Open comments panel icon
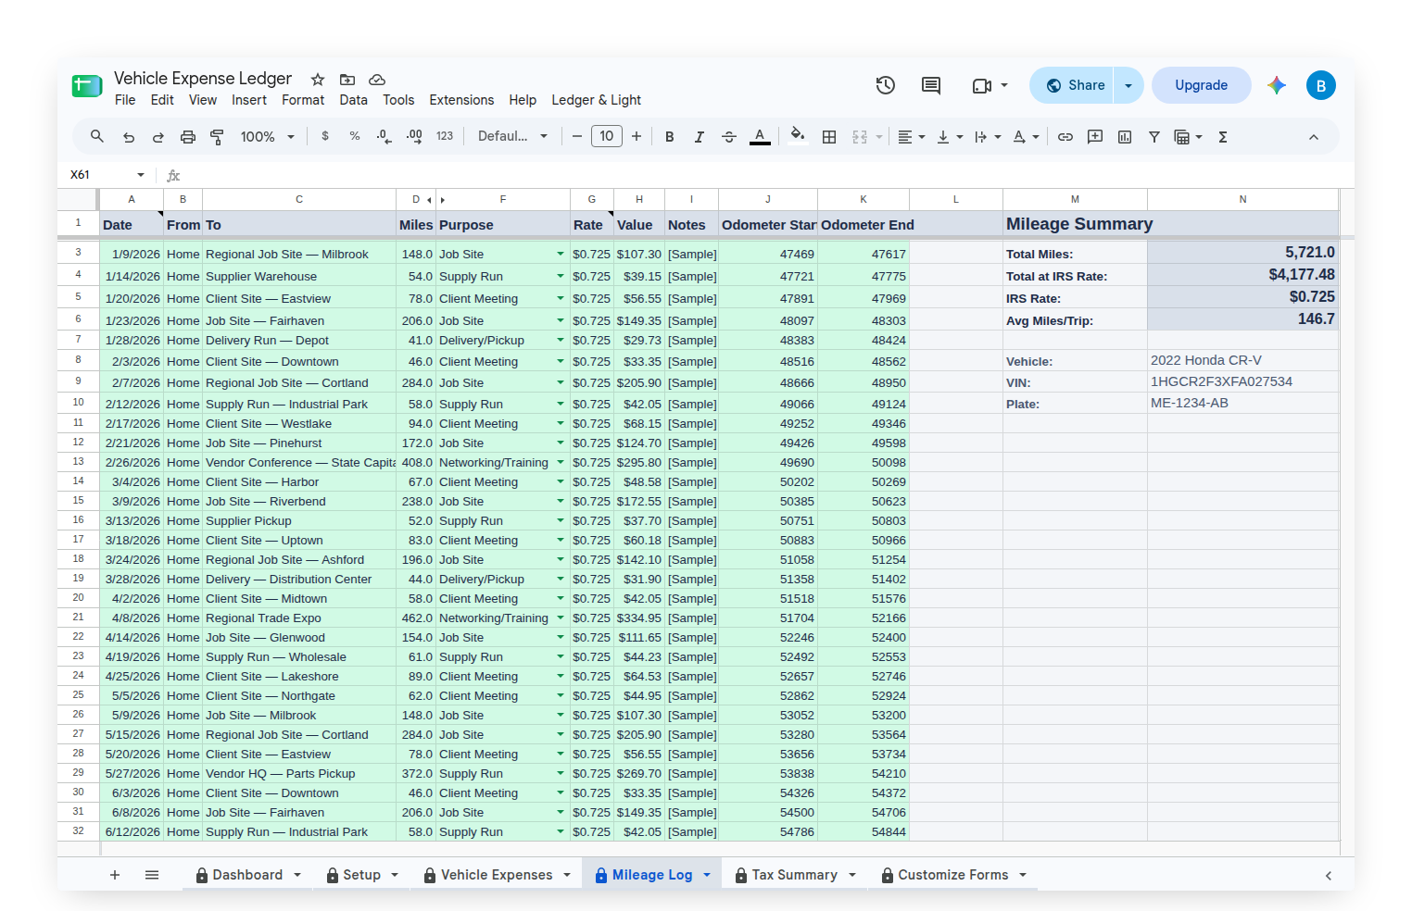The image size is (1412, 911). coord(931,85)
